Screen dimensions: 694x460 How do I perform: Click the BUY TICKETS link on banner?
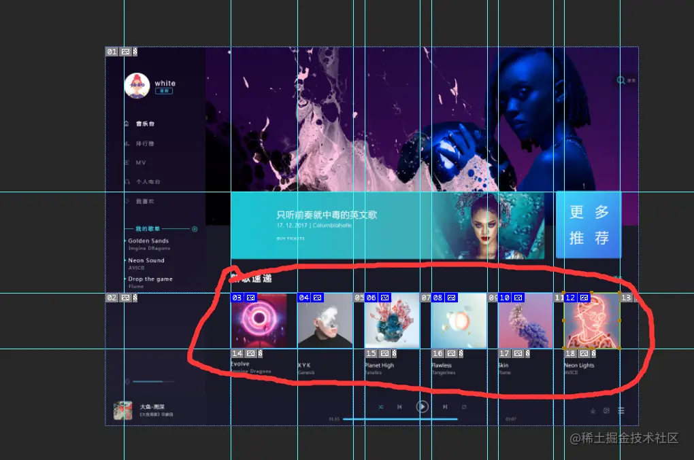(291, 238)
